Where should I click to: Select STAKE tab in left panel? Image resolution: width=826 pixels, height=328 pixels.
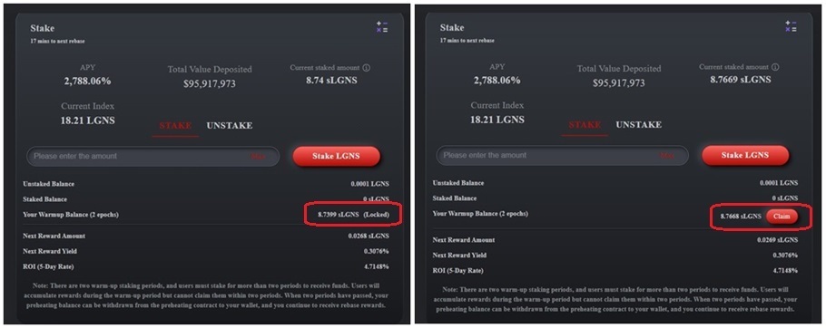click(x=175, y=126)
